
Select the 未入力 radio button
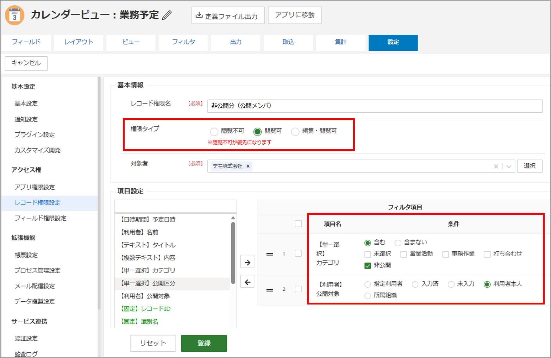coord(451,284)
